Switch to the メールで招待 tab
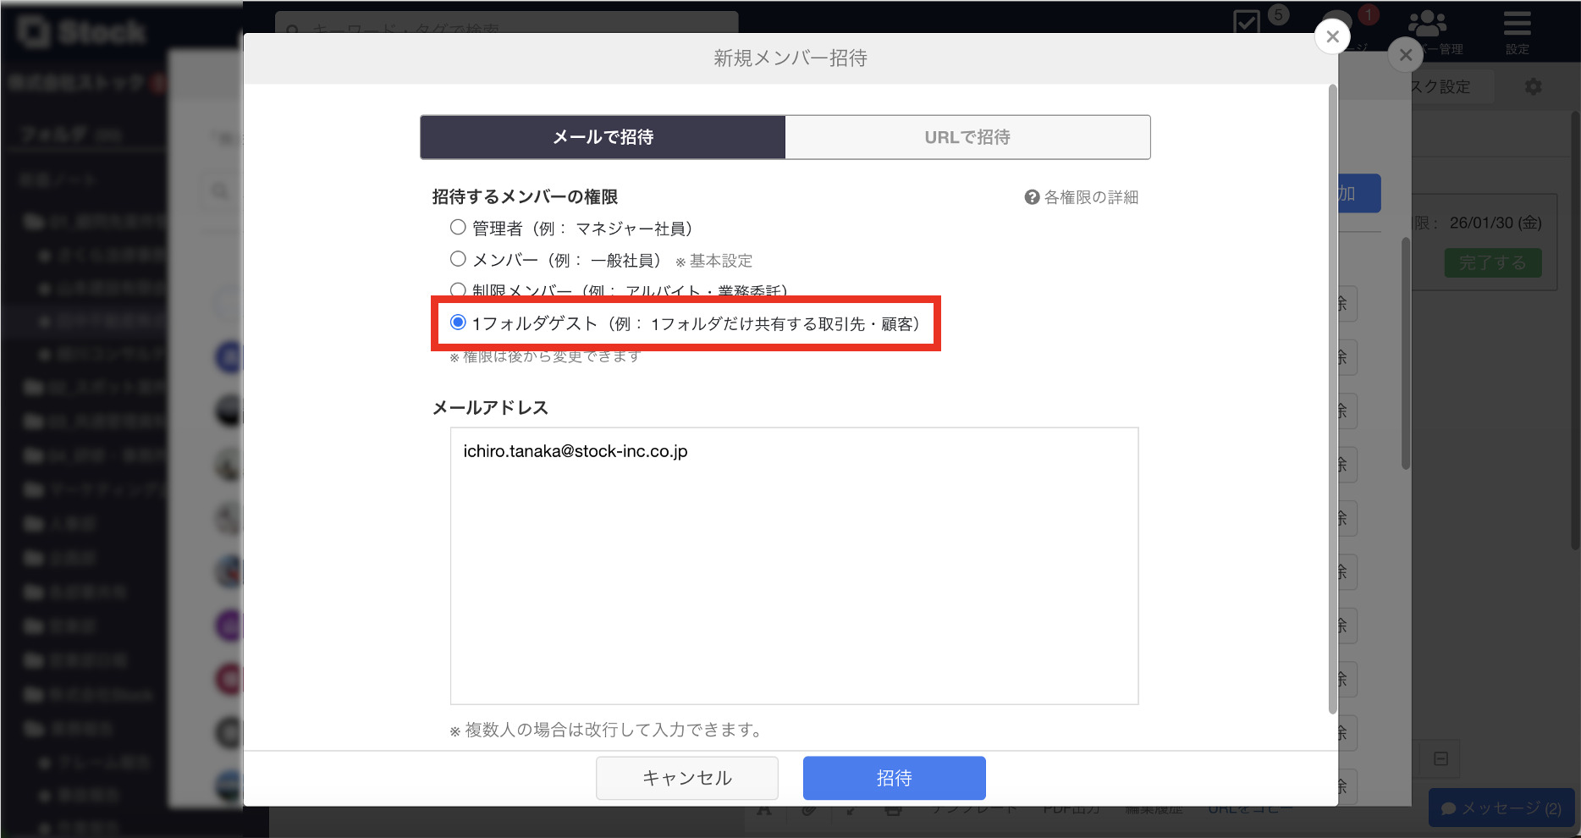The width and height of the screenshot is (1581, 838). pos(602,136)
